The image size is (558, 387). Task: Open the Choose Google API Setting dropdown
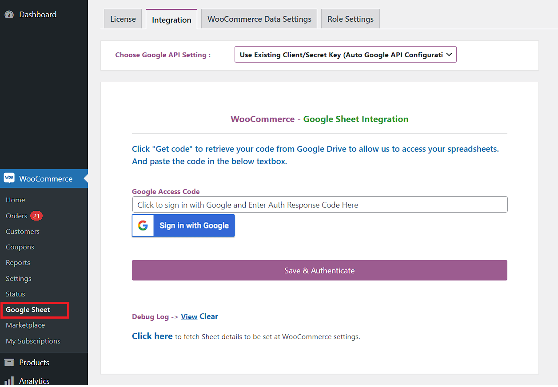click(346, 55)
